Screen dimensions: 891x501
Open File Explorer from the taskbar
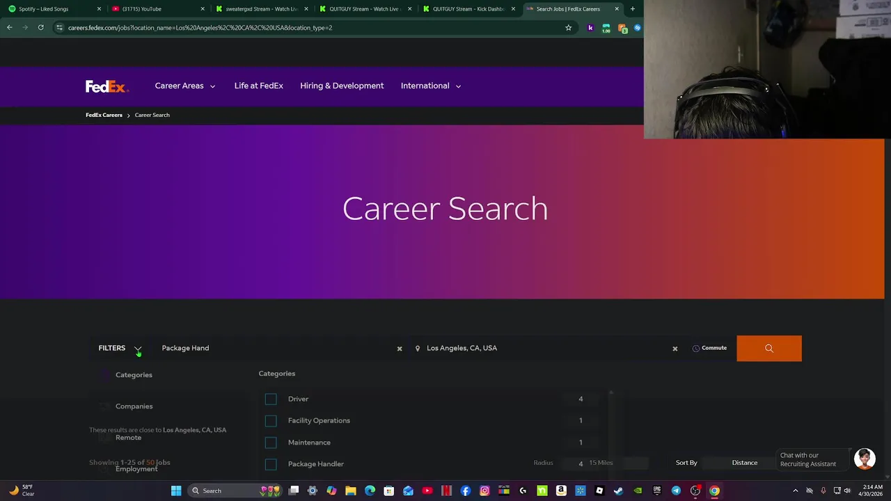[x=351, y=491]
